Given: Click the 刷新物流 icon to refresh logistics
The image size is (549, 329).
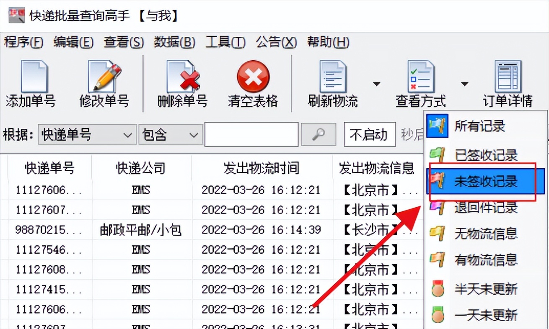Looking at the screenshot, I should click(331, 80).
